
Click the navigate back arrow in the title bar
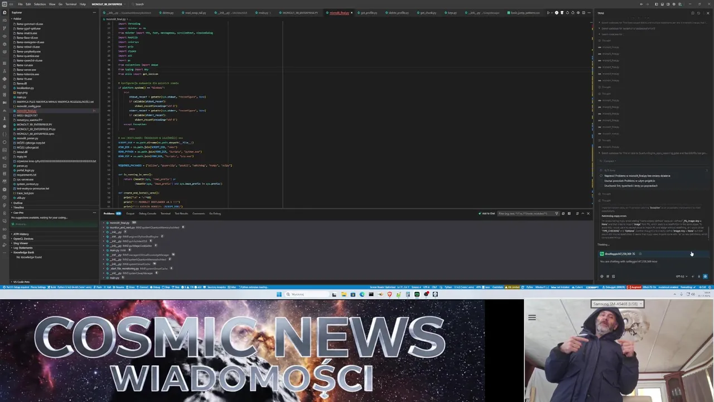(x=641, y=4)
